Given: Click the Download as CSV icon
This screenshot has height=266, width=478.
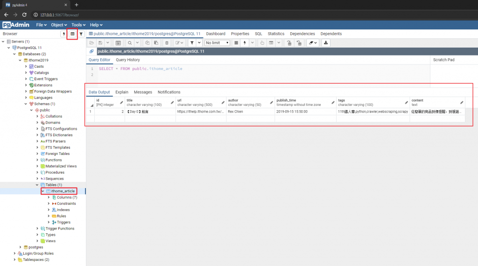Looking at the screenshot, I should pos(326,43).
